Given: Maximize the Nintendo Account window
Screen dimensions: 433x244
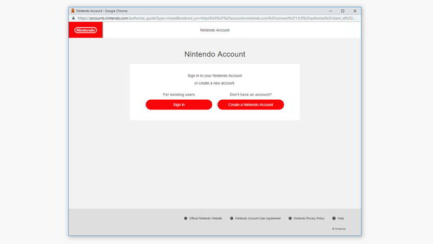Looking at the screenshot, I should 343,11.
